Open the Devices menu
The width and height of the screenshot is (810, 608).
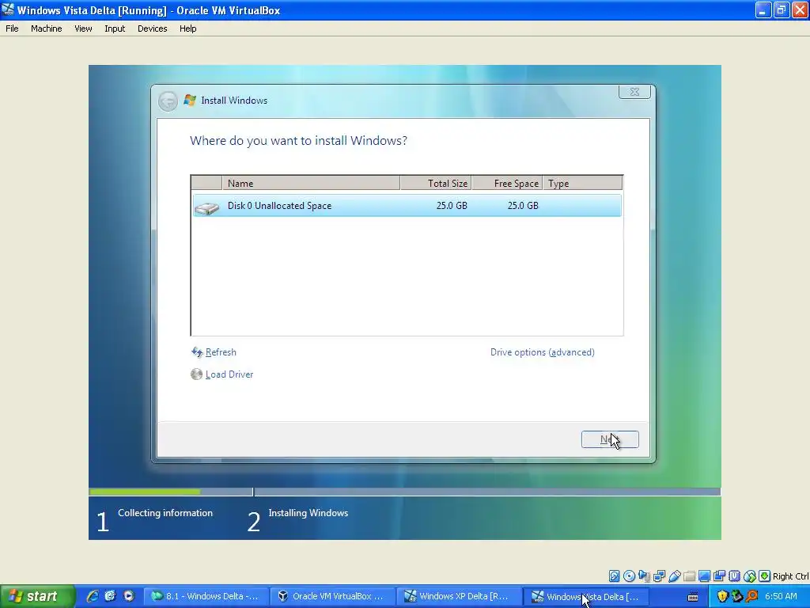(153, 28)
